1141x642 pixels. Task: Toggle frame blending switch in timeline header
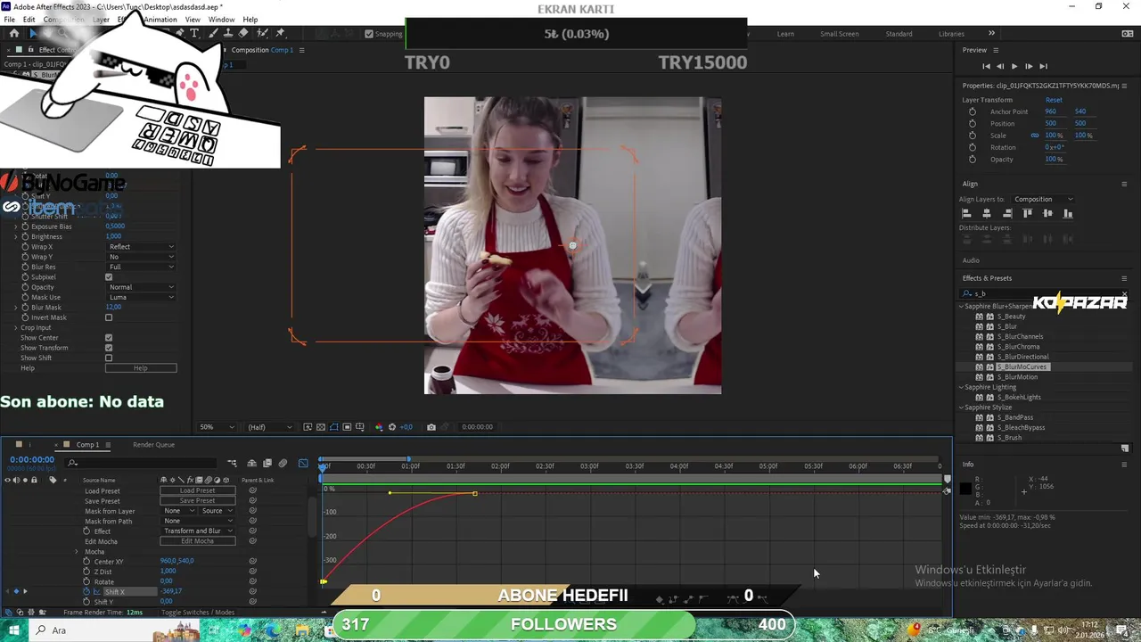coord(267,463)
